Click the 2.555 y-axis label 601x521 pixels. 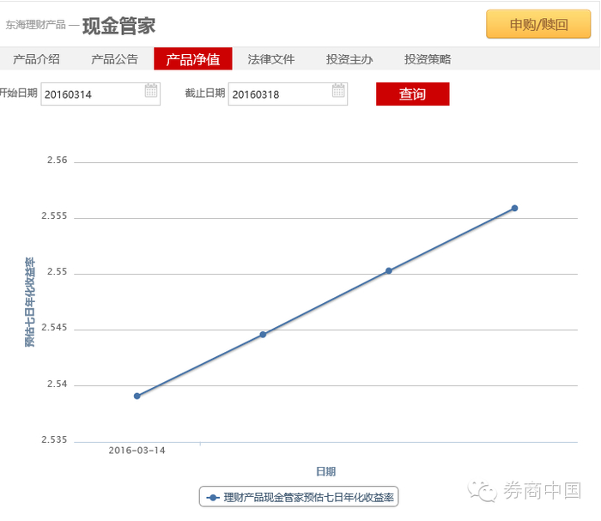click(54, 216)
